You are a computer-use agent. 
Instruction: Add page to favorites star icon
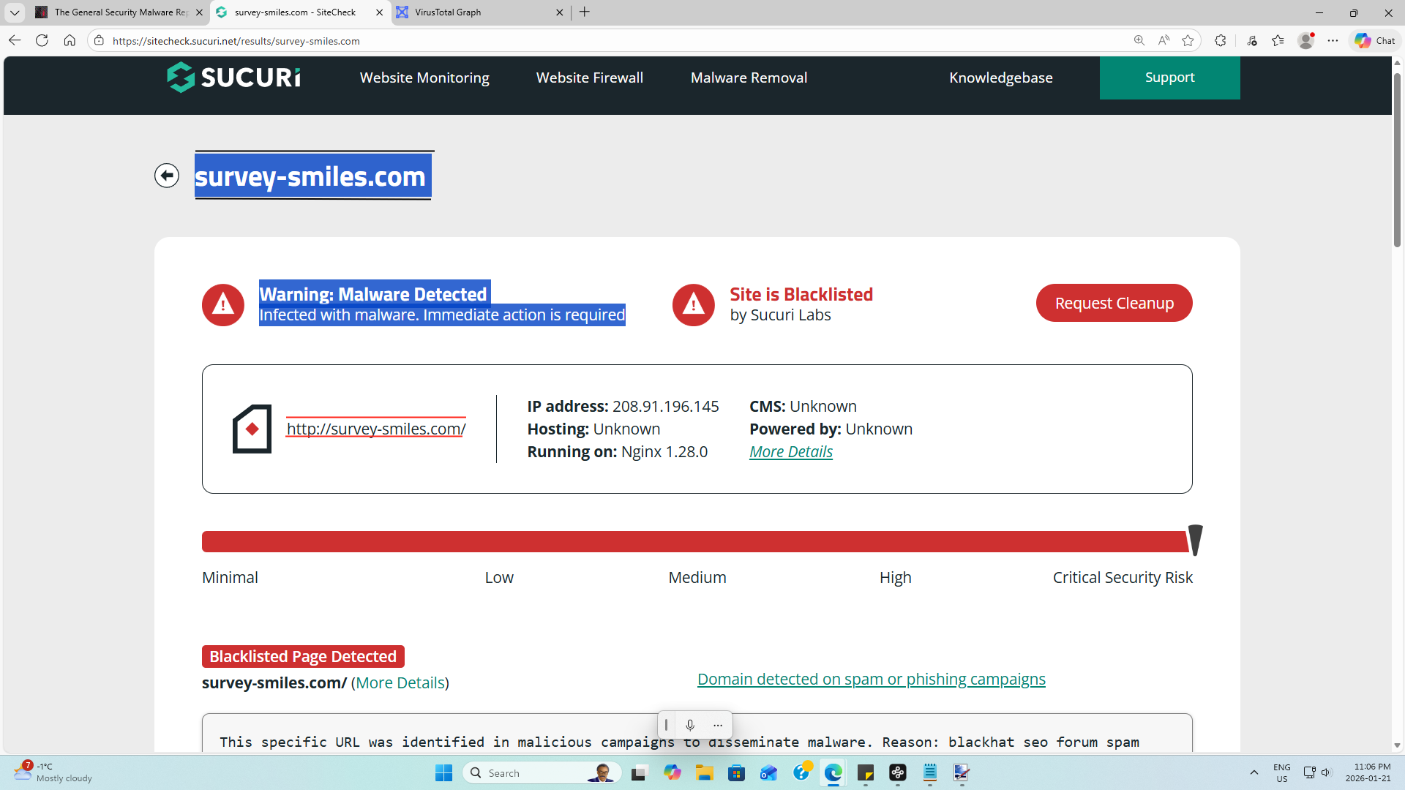tap(1188, 40)
